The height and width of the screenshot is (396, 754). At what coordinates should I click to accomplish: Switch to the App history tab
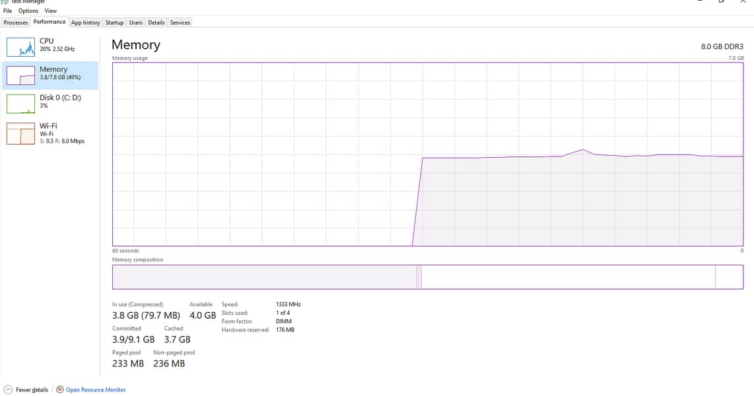click(86, 22)
